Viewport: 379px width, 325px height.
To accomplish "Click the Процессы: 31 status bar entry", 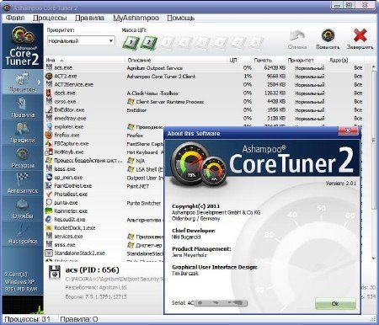I will point(27,319).
